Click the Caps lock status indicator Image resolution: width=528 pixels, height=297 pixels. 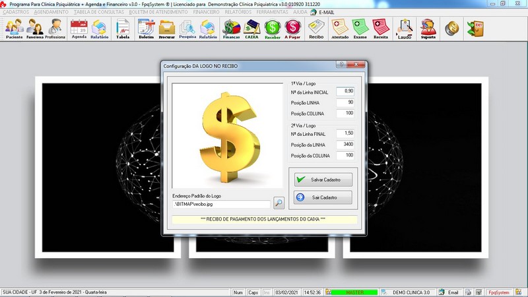pyautogui.click(x=253, y=292)
